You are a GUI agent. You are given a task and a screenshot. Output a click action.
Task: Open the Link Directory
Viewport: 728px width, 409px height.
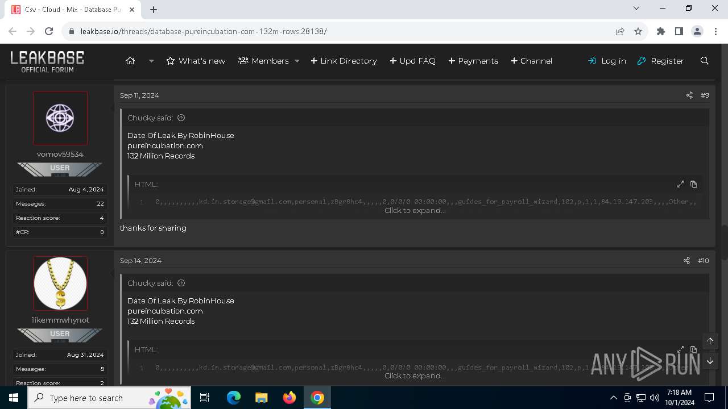[344, 61]
